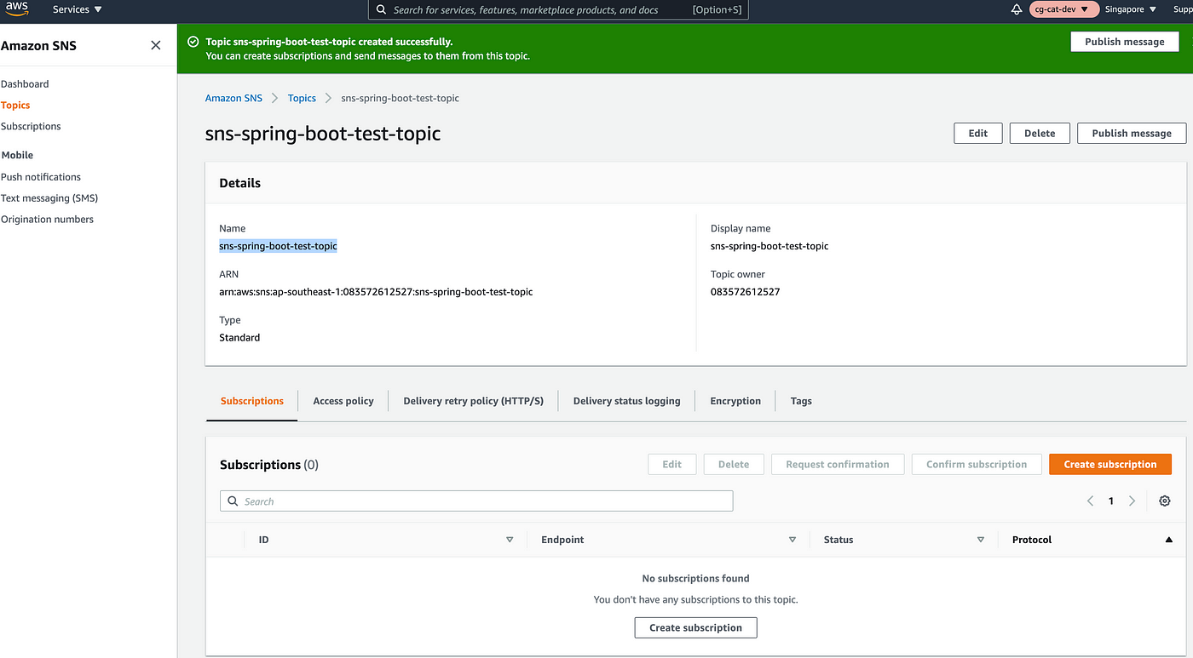Close the Amazon SNS sidebar

155,45
